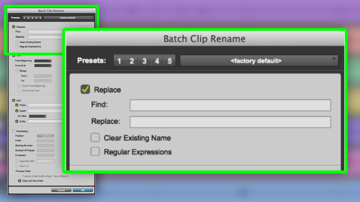Select the Timeline Order radio button

pos(19,176)
